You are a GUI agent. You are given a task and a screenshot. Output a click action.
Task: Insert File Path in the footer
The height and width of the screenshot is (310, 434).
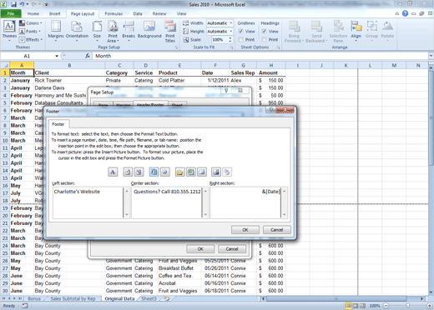[180, 172]
